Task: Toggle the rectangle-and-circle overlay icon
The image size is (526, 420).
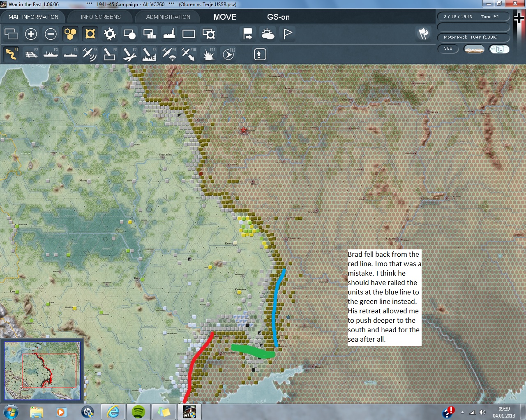Action: click(x=129, y=34)
